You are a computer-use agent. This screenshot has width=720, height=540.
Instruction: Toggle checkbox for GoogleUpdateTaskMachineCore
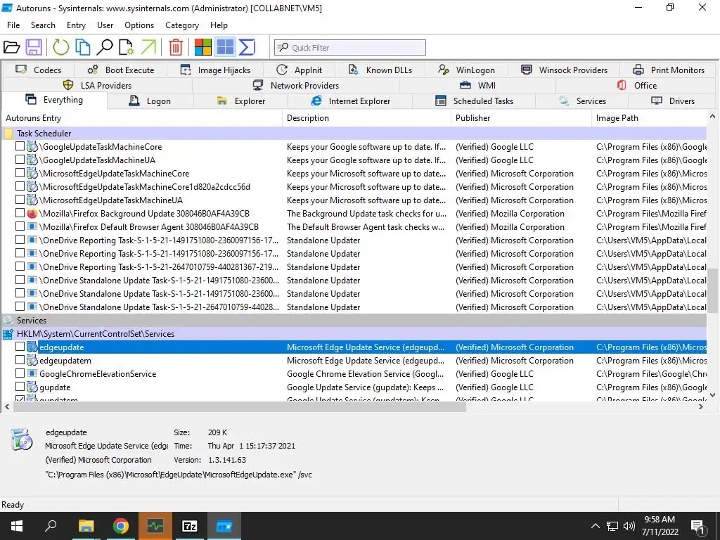pos(20,146)
